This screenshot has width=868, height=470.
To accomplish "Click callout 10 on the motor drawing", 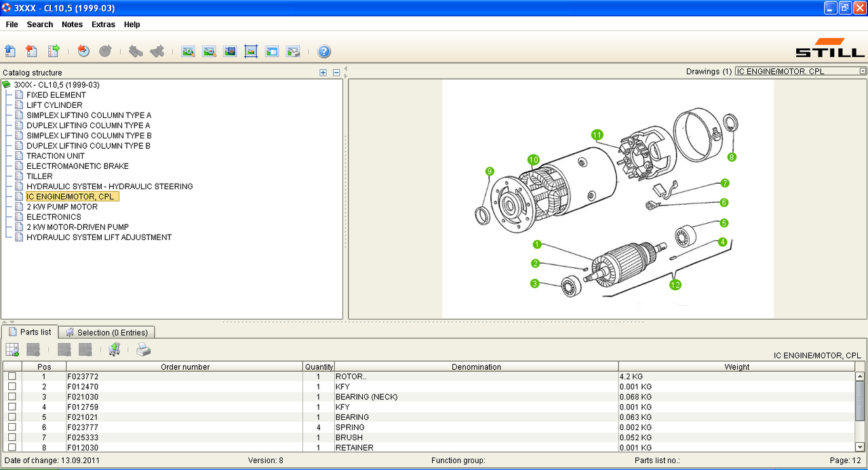I will 534,160.
